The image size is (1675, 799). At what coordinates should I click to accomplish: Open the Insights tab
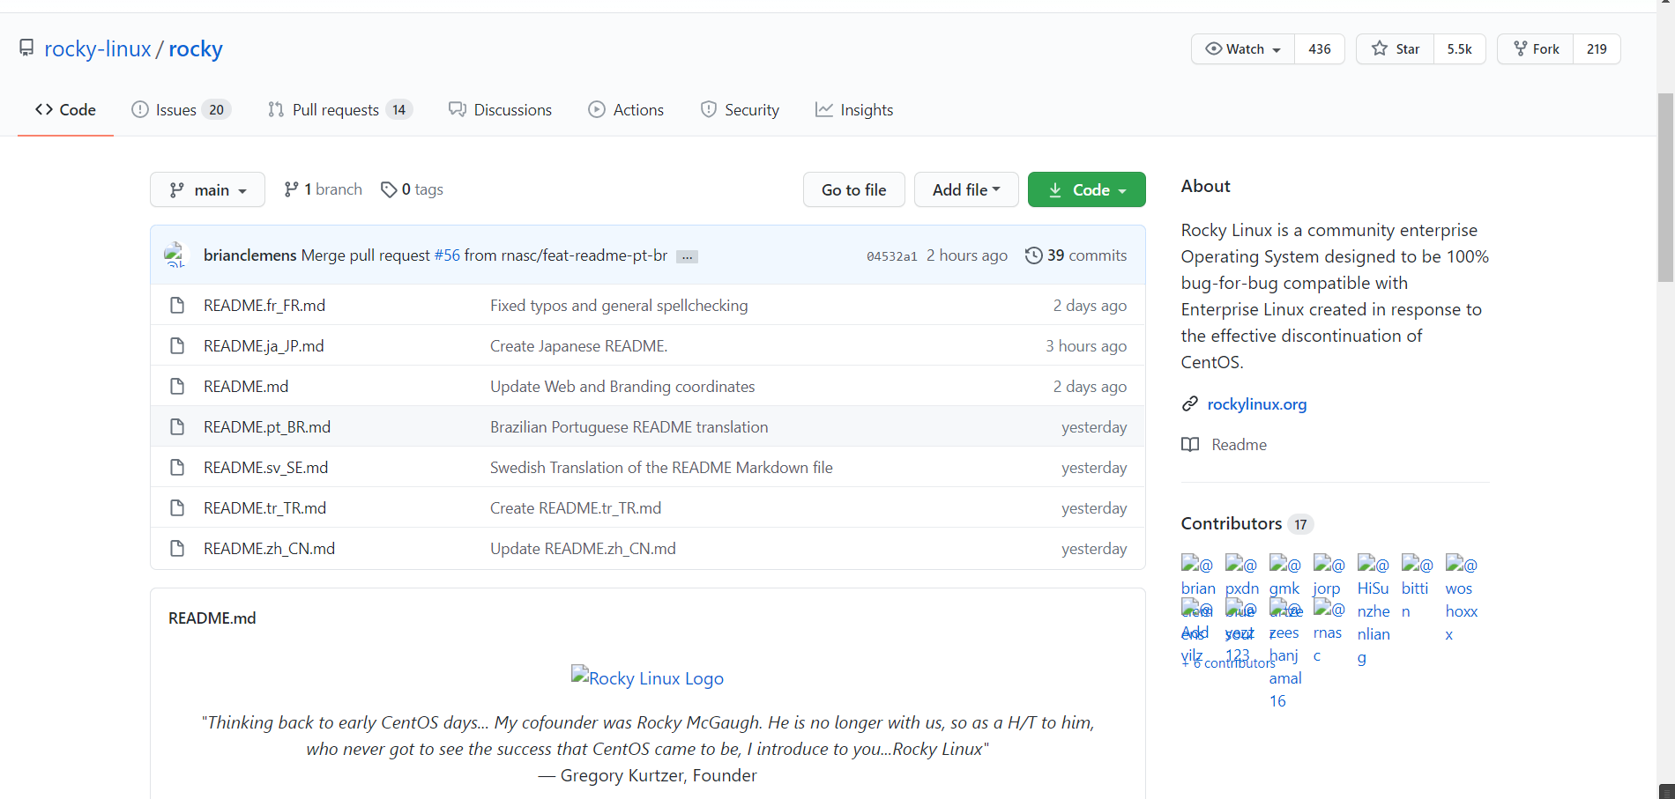pos(854,110)
